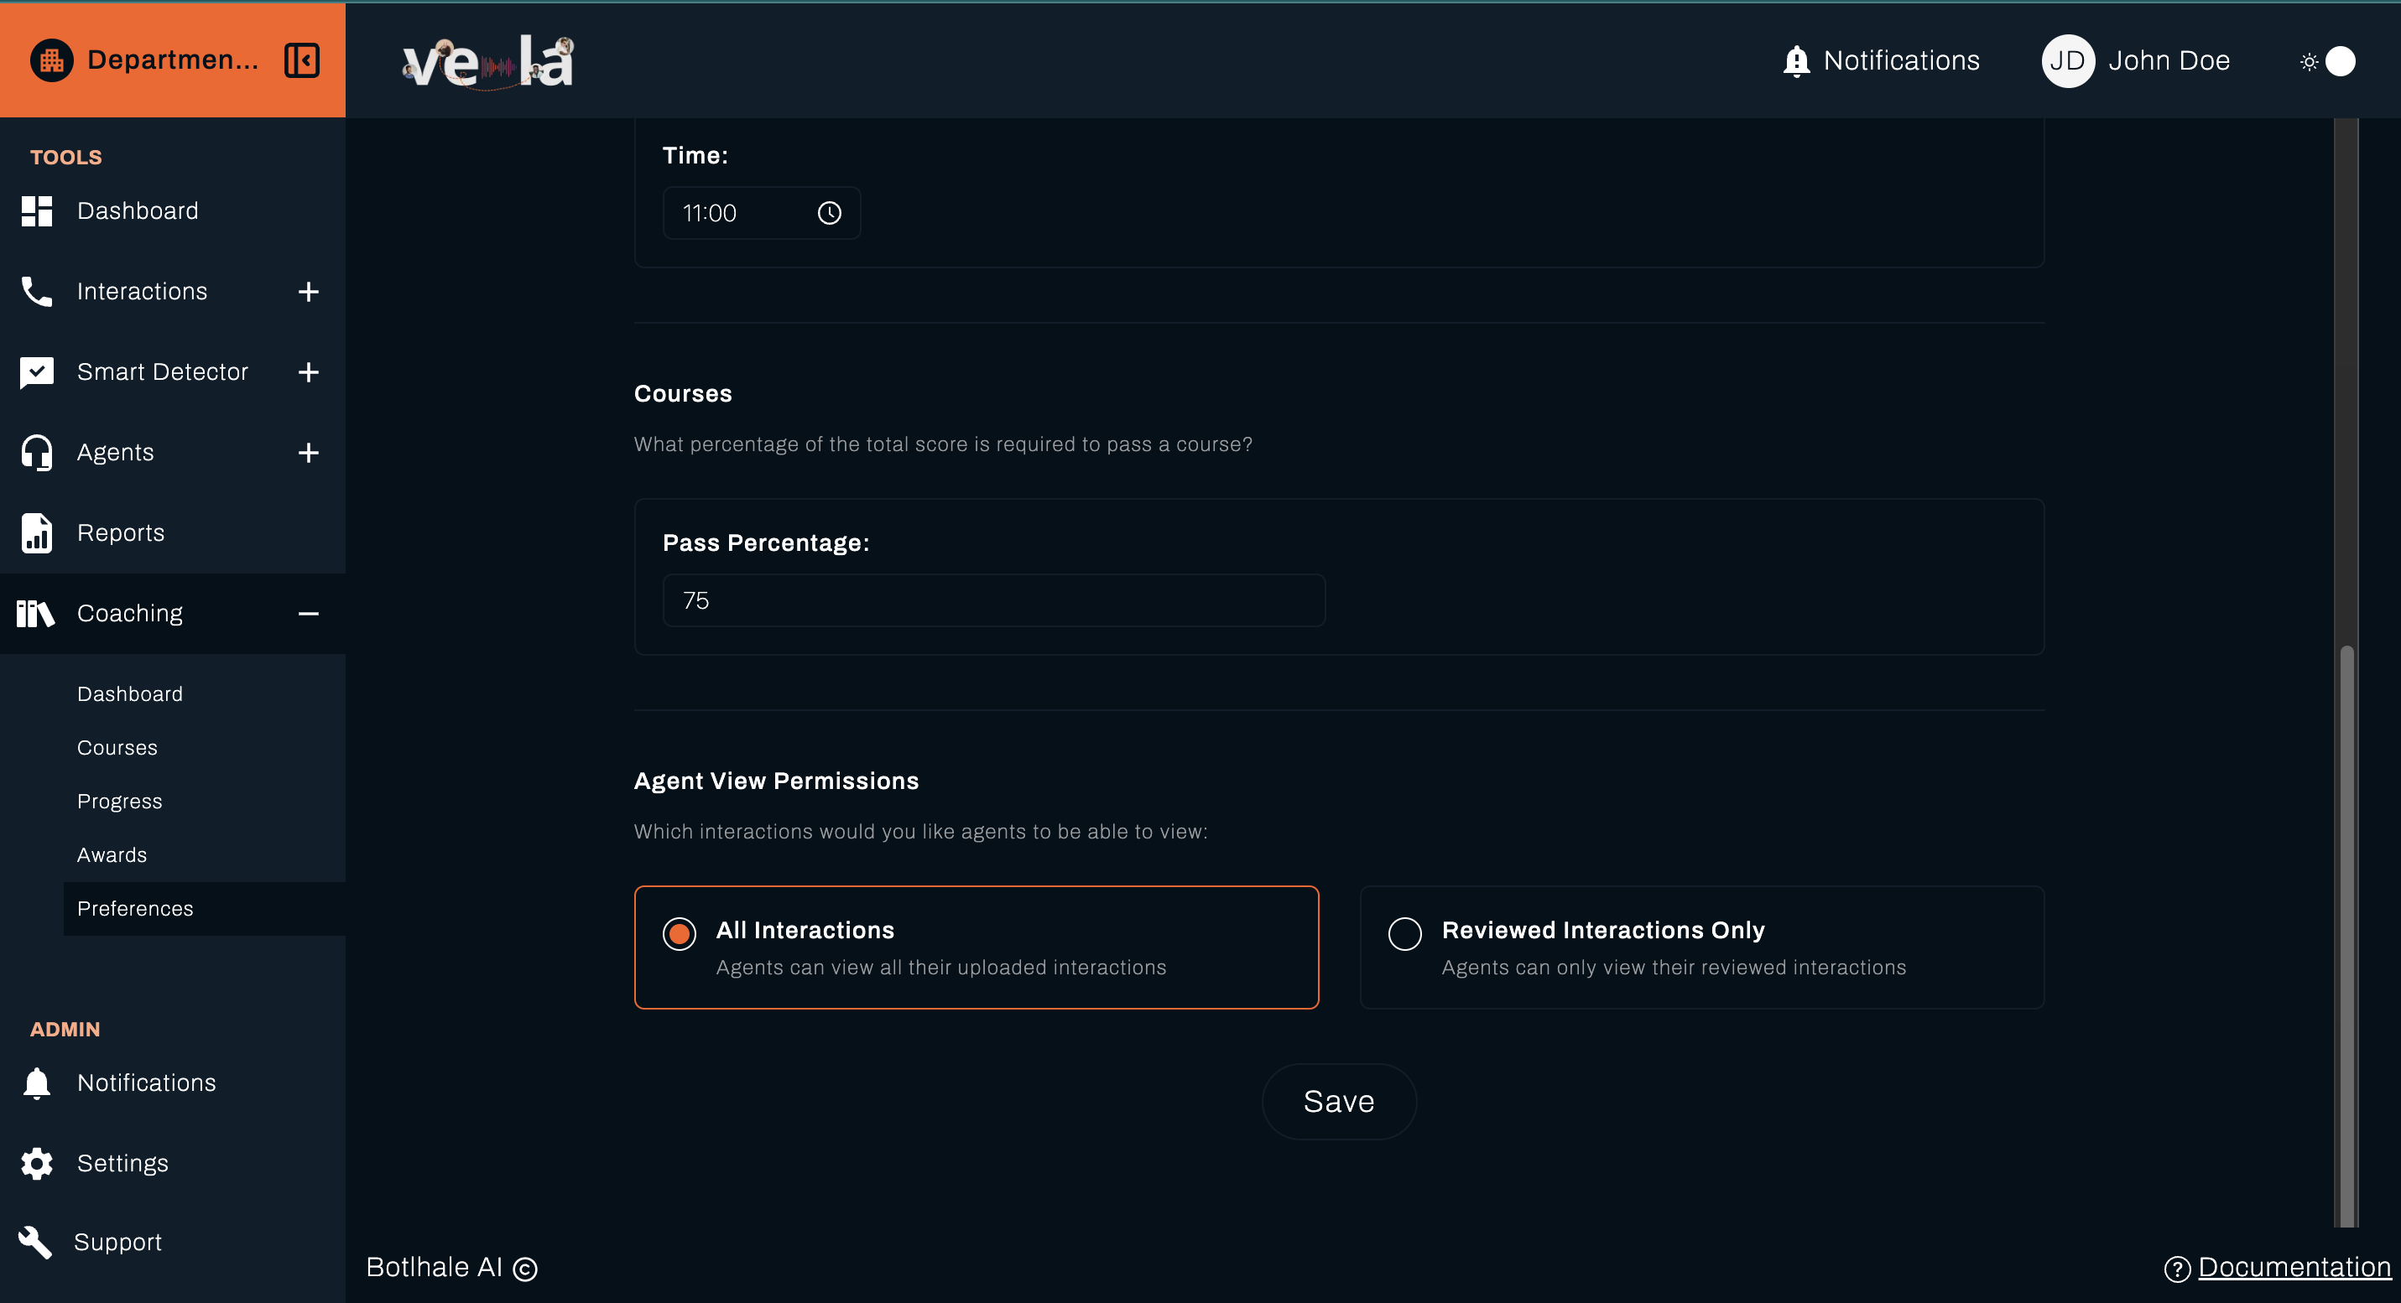Image resolution: width=2401 pixels, height=1303 pixels.
Task: Click the Department building icon
Action: tap(51, 60)
